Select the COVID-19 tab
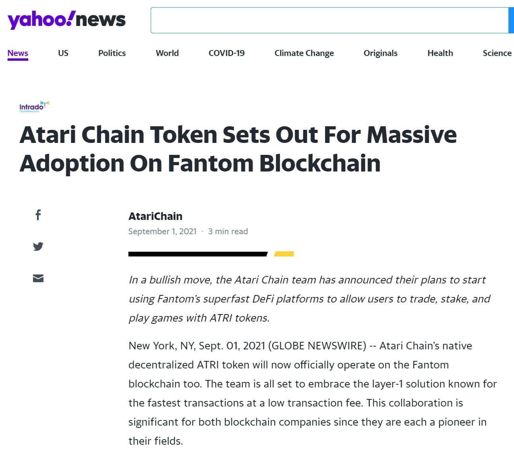514x453 pixels. coord(227,53)
